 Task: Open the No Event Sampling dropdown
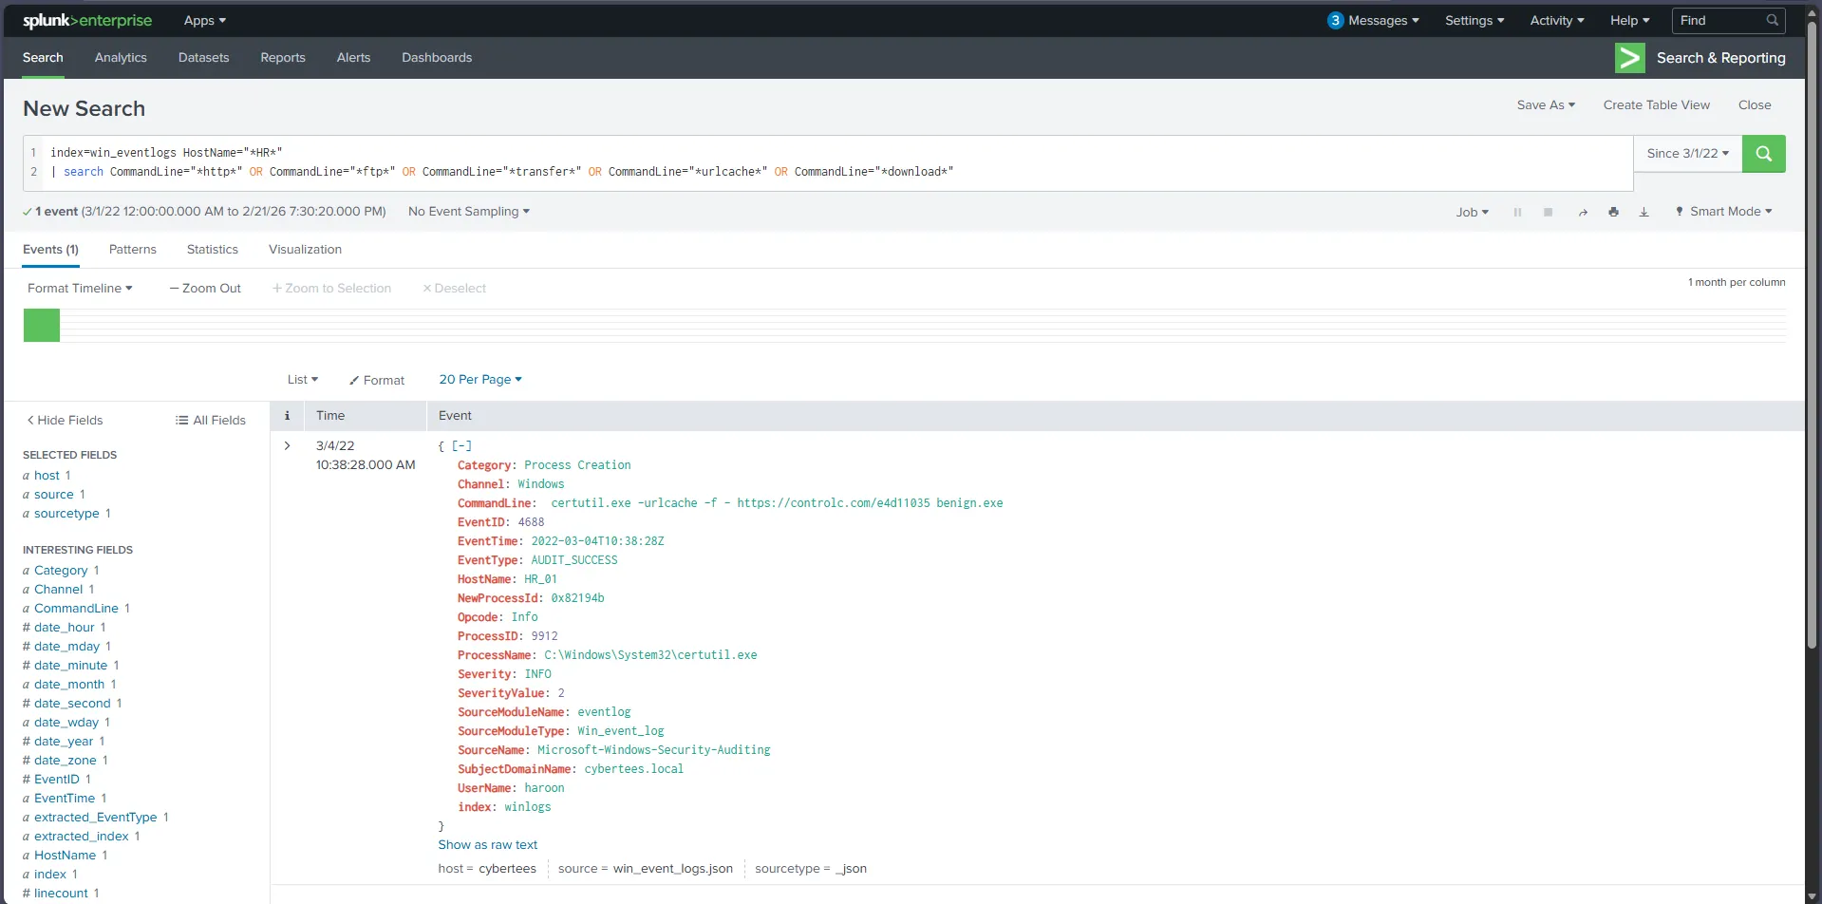pyautogui.click(x=468, y=211)
